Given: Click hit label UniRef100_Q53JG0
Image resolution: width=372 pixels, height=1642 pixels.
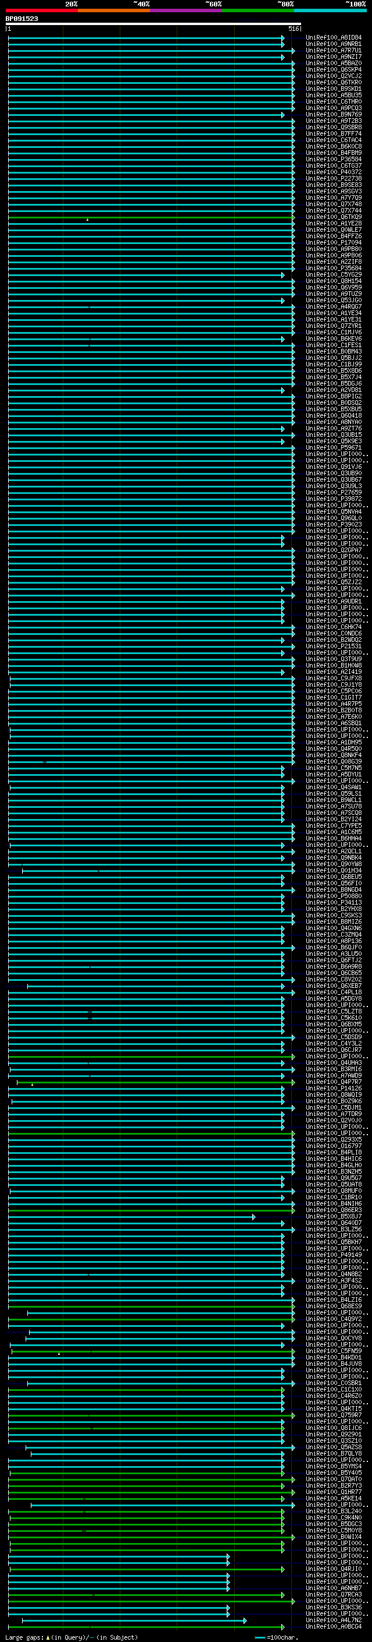Looking at the screenshot, I should point(333,300).
